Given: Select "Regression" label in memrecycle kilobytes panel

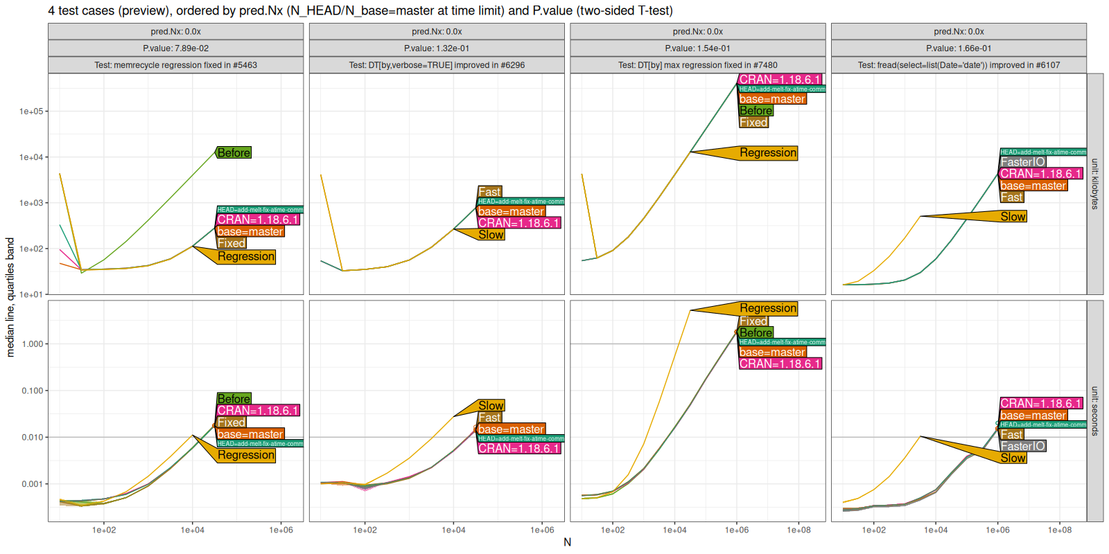Looking at the screenshot, I should (x=246, y=257).
